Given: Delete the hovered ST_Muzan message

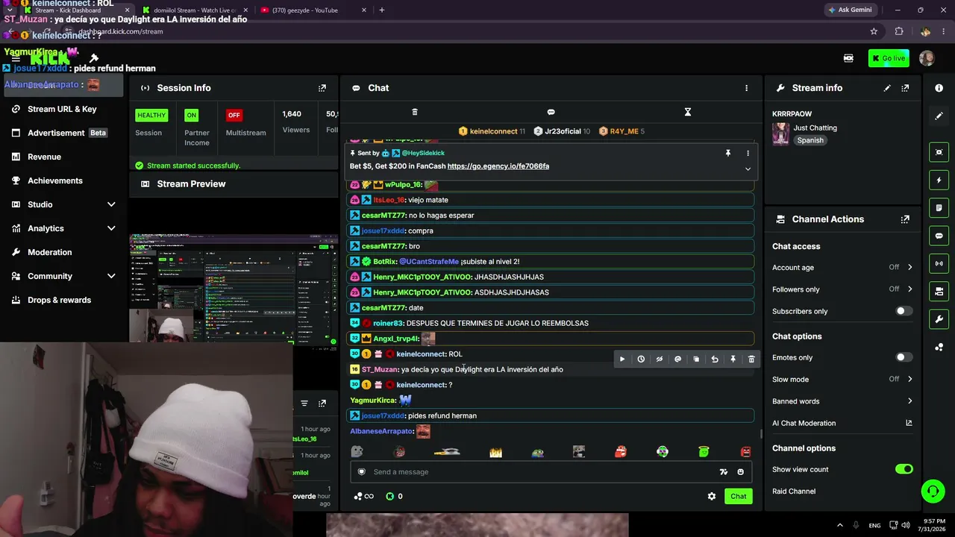Looking at the screenshot, I should pos(751,359).
